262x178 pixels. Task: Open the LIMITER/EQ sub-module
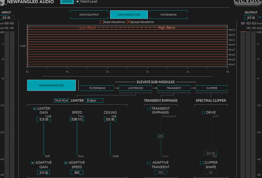tap(135, 88)
